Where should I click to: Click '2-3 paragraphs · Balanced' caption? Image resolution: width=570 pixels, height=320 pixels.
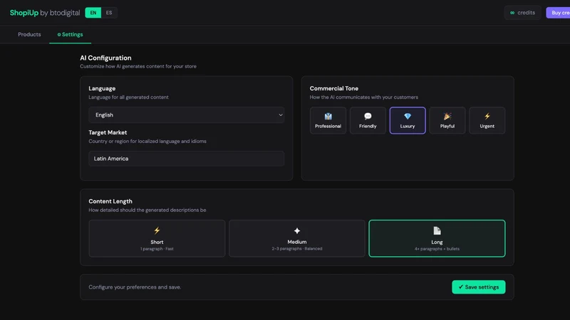[297, 248]
